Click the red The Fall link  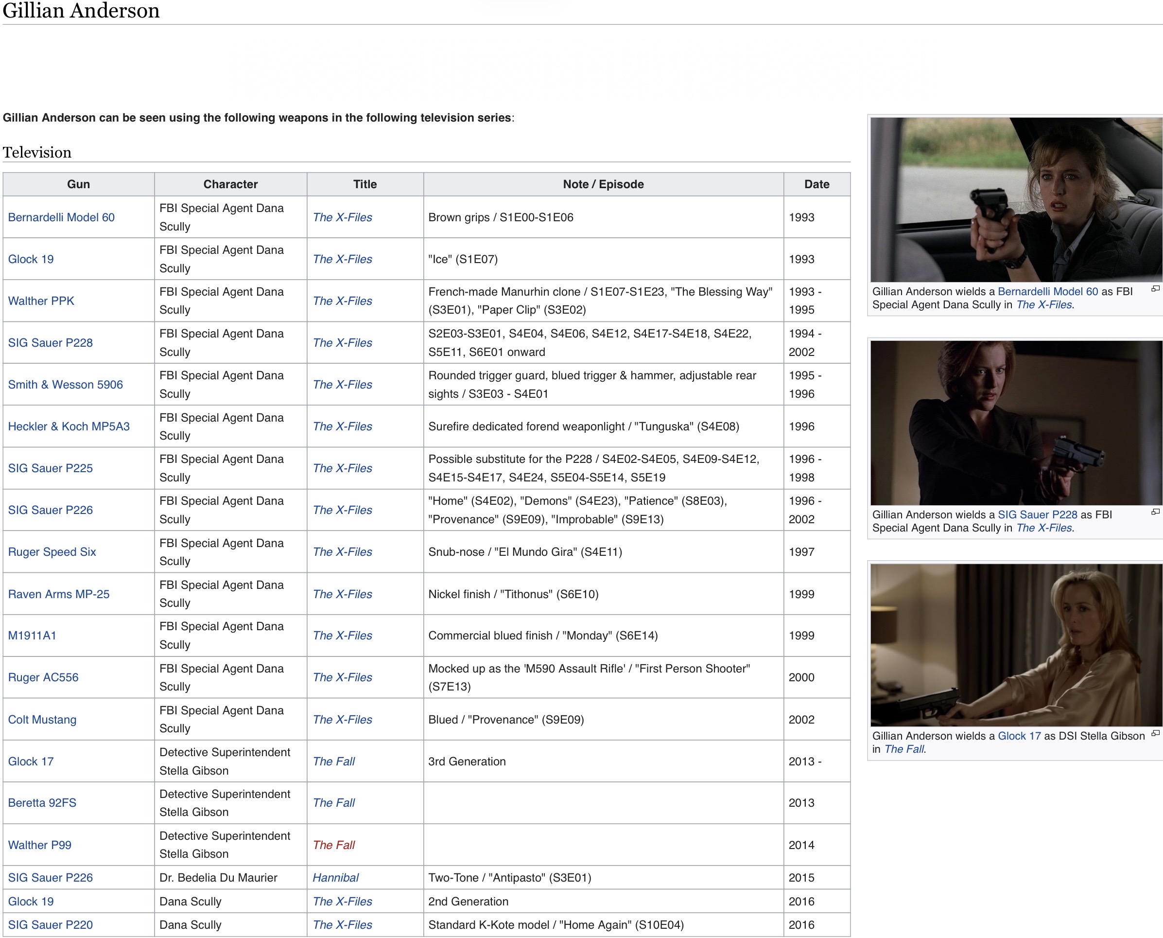(334, 845)
